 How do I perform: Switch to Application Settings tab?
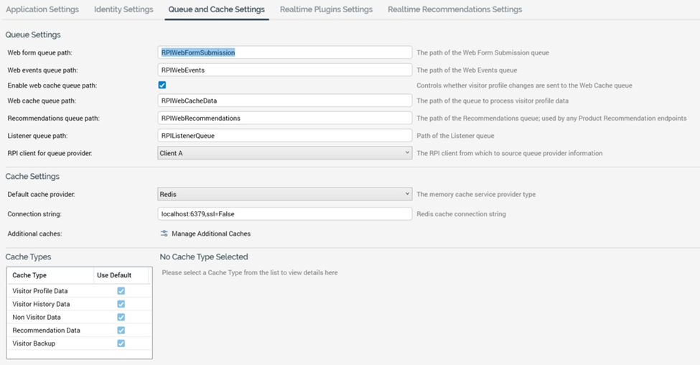(x=42, y=9)
